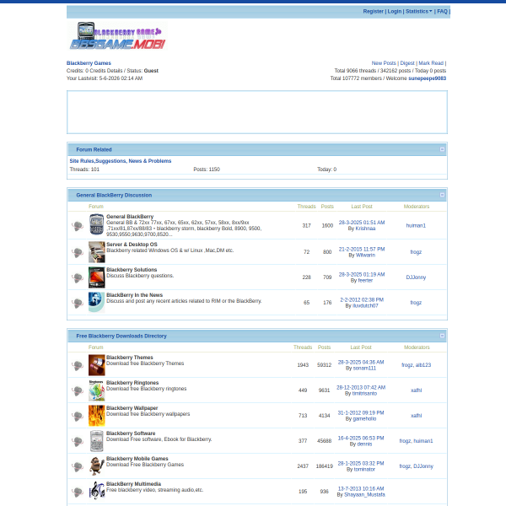Open last post dated 16-4-2025 06:53 PM

pos(361,438)
